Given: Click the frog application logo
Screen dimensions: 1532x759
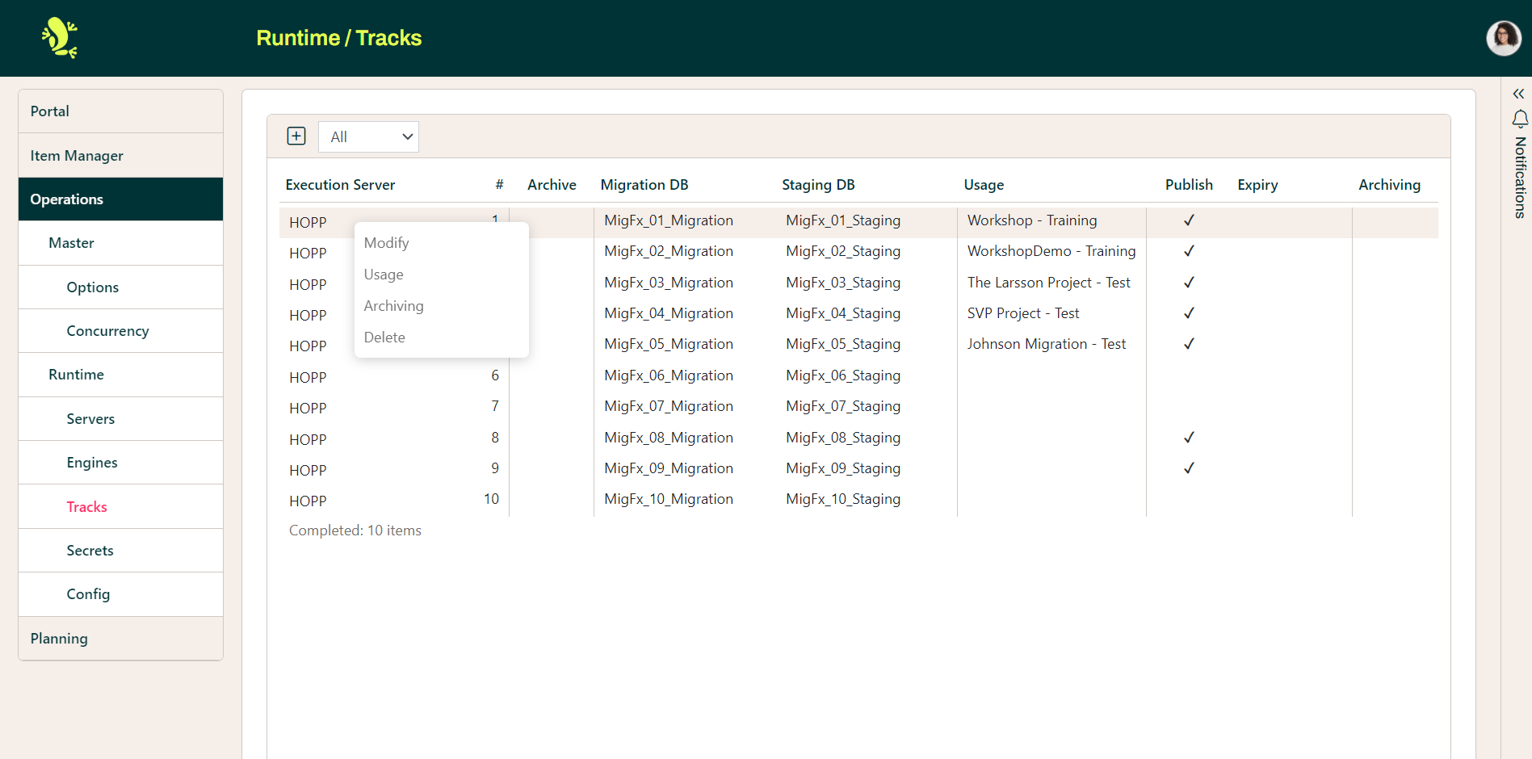Looking at the screenshot, I should click(x=59, y=37).
